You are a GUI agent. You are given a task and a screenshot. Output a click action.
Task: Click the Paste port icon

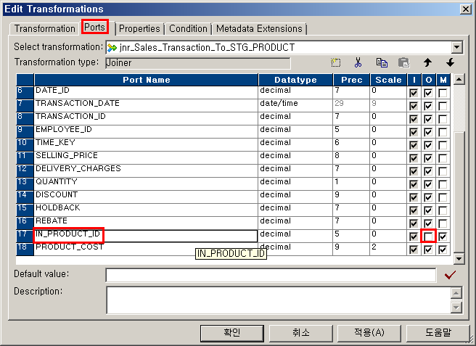point(403,62)
